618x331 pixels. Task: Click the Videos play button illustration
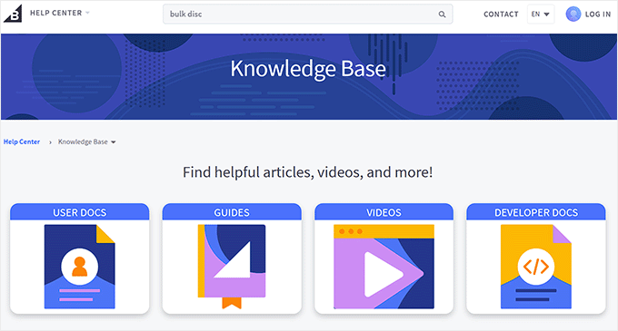coord(384,267)
